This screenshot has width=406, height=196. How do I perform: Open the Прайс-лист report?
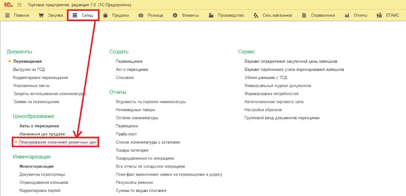click(126, 134)
